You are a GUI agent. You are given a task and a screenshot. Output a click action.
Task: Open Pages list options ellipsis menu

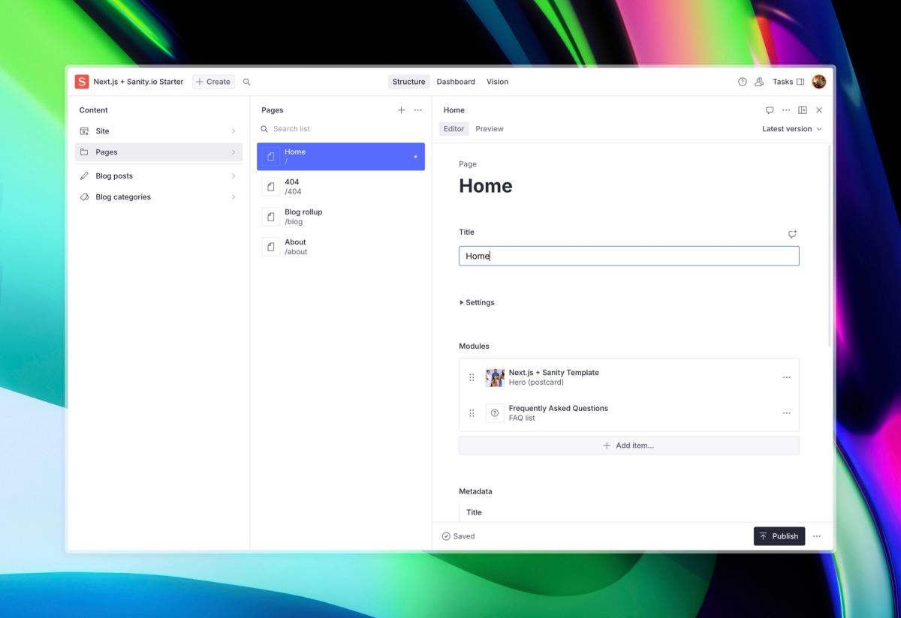pyautogui.click(x=418, y=110)
